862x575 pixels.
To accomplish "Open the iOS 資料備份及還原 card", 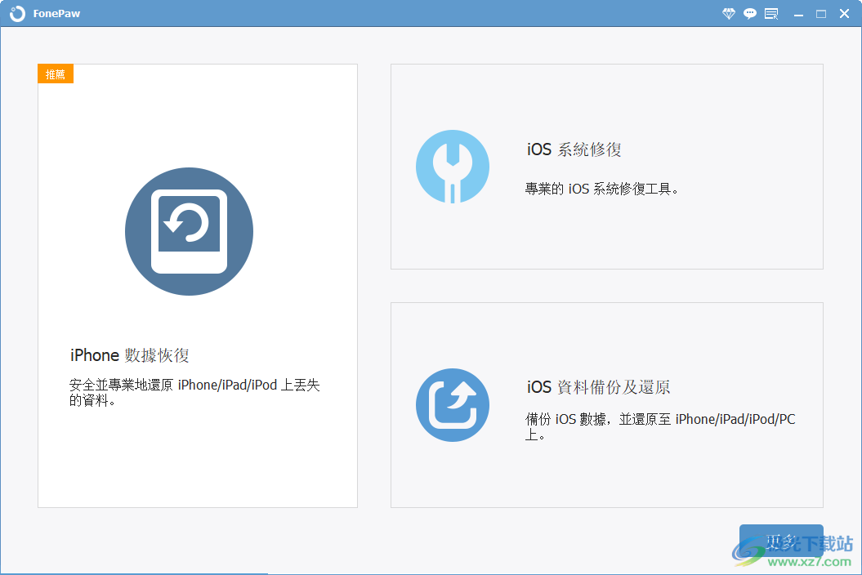I will [606, 403].
